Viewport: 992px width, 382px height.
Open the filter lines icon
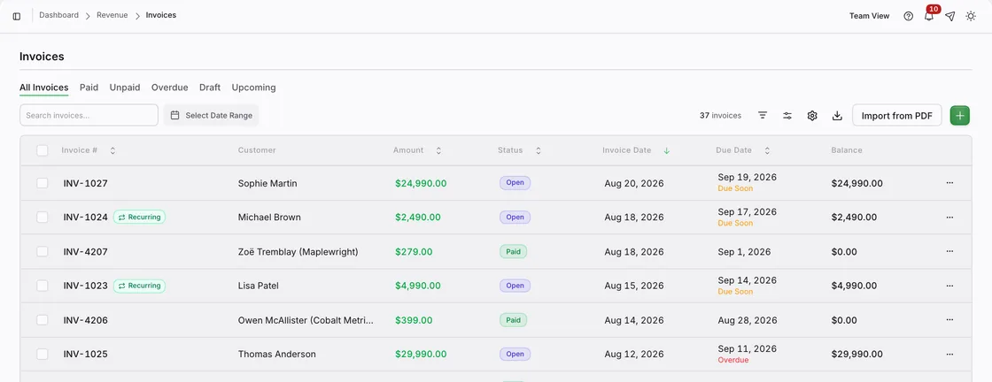coord(763,116)
